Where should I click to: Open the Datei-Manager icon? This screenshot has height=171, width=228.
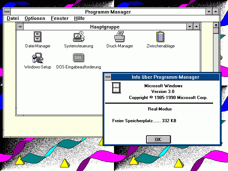coord(37,37)
